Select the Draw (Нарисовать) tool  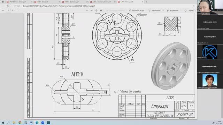[154, 10]
